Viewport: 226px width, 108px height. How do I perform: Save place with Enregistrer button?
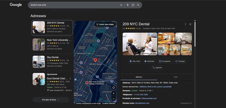point(165,61)
